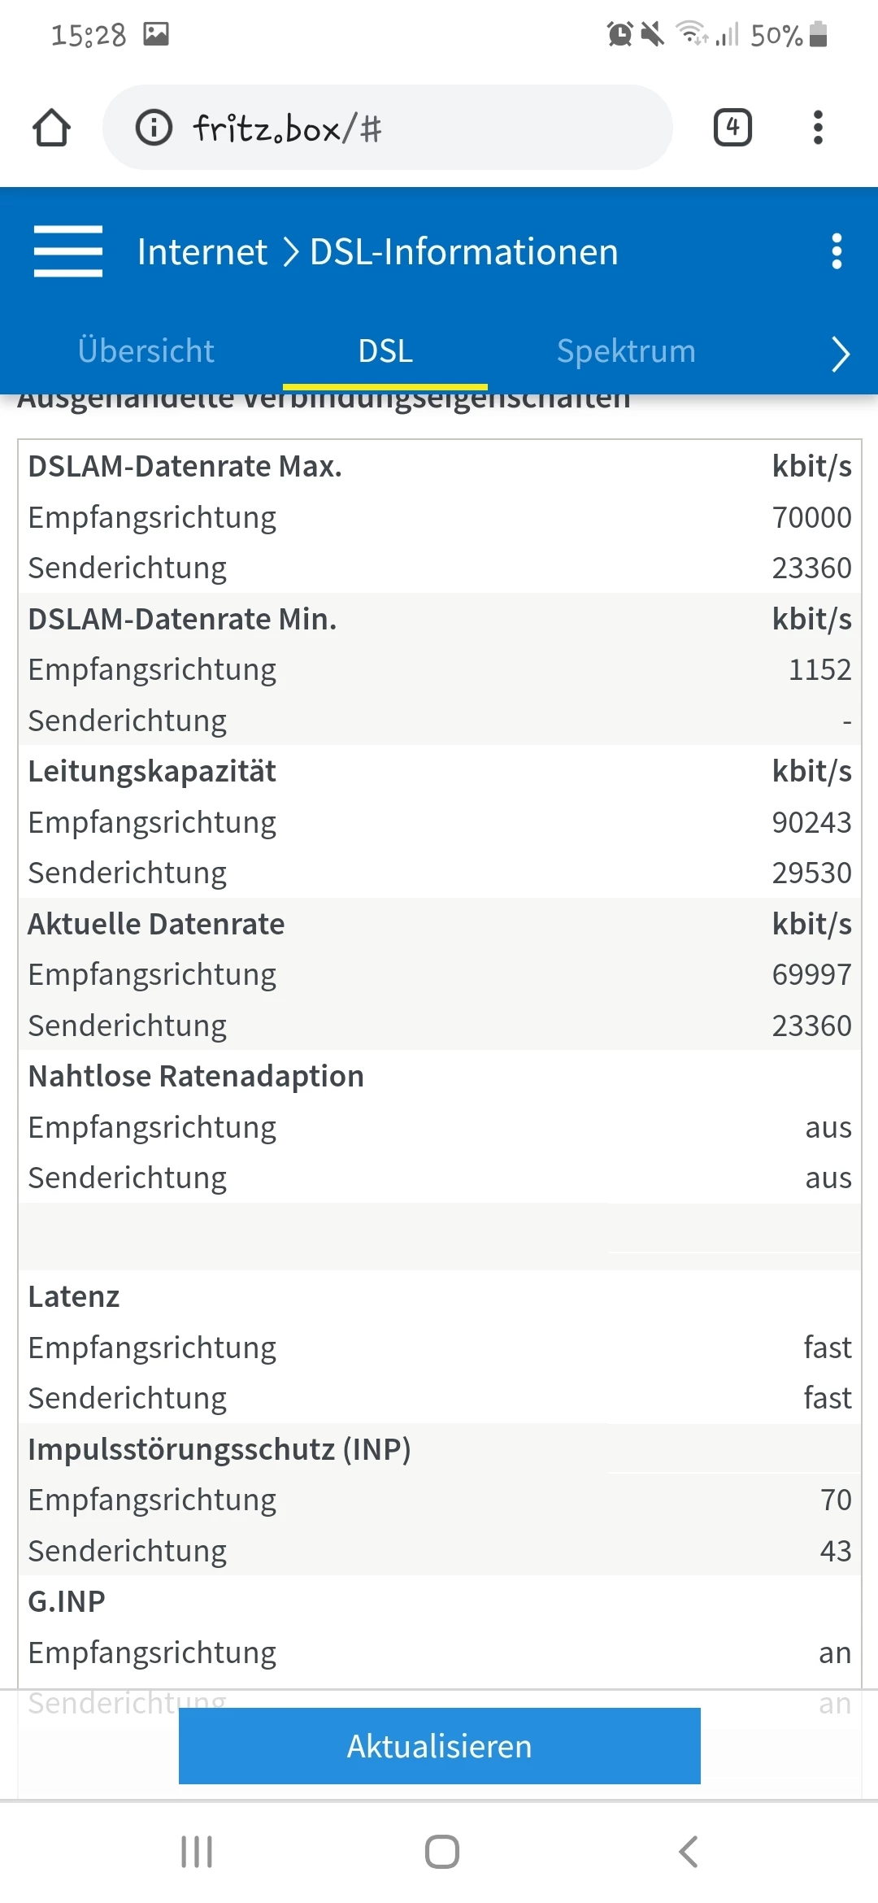The width and height of the screenshot is (878, 1903).
Task: Tap the fritz.box address bar field
Action: click(x=406, y=128)
